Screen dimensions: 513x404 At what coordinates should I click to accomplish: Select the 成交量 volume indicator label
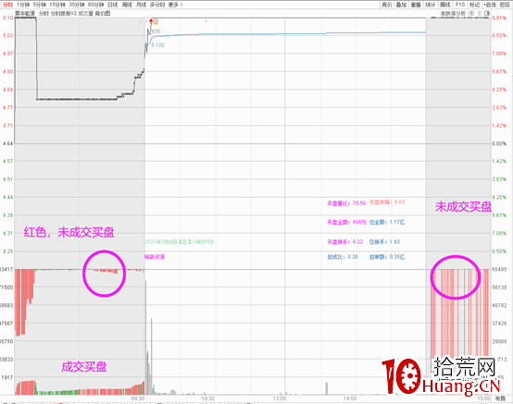[86, 13]
